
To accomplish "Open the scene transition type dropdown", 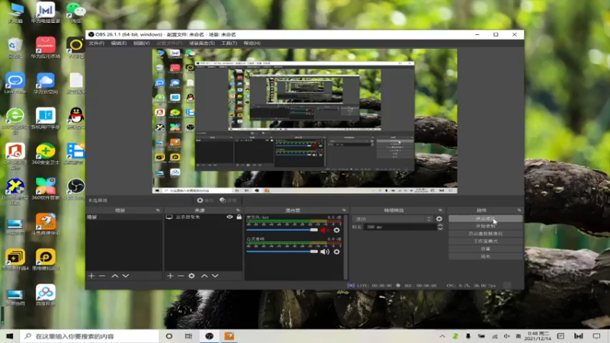I will pos(392,219).
